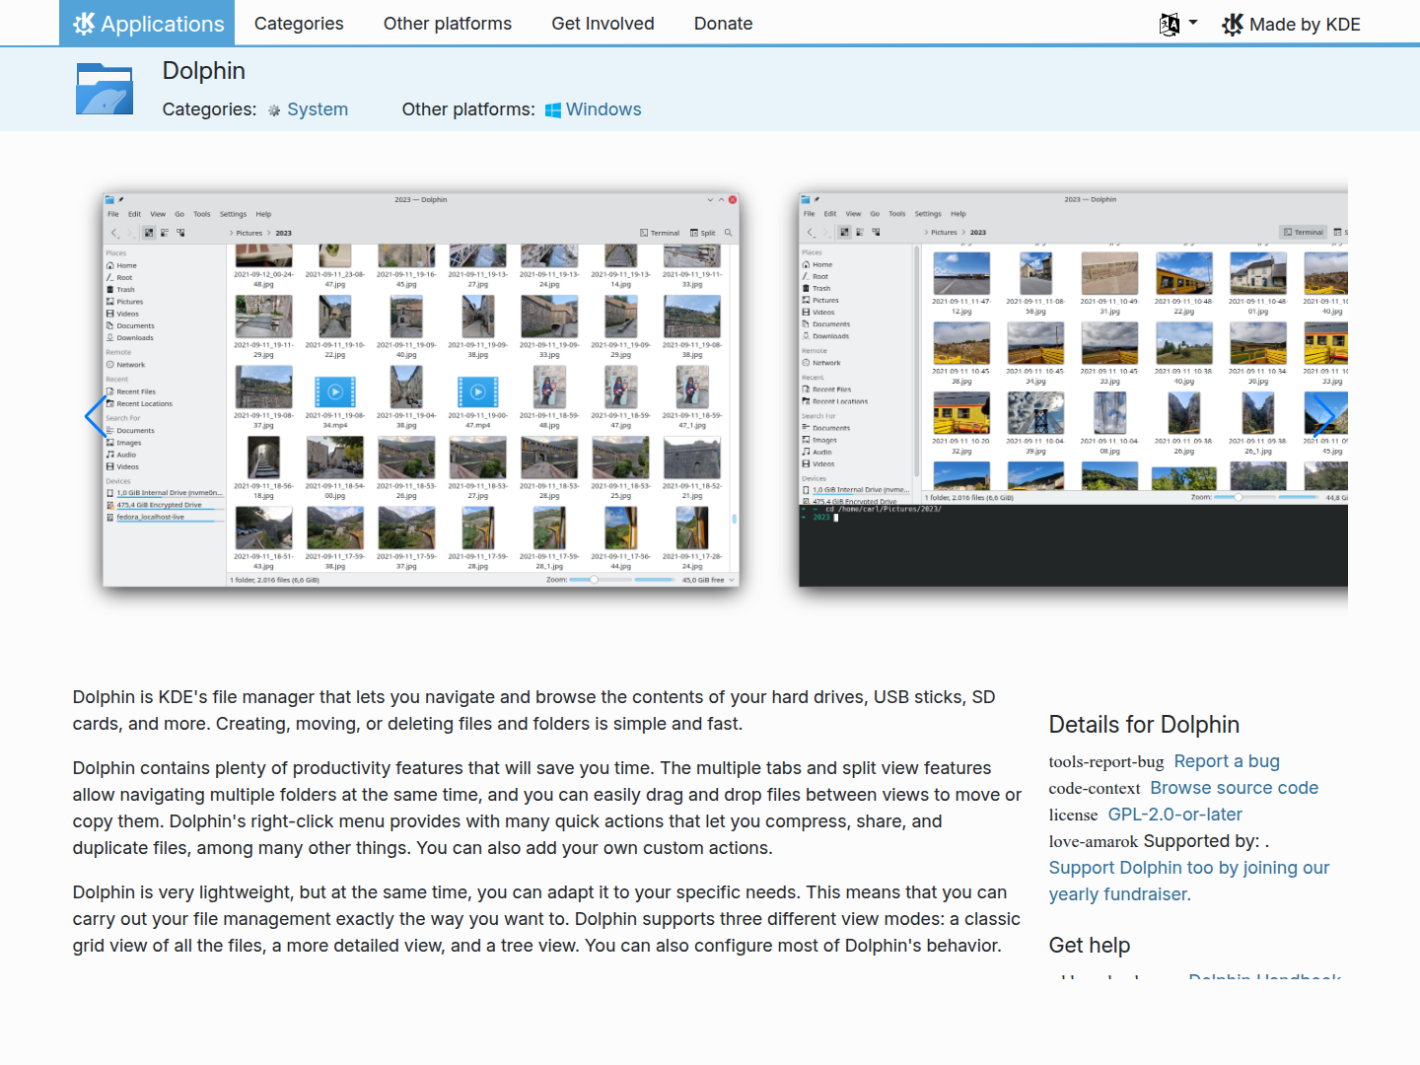
Task: Click the 'Details for Dolphin' heading
Action: 1144,725
